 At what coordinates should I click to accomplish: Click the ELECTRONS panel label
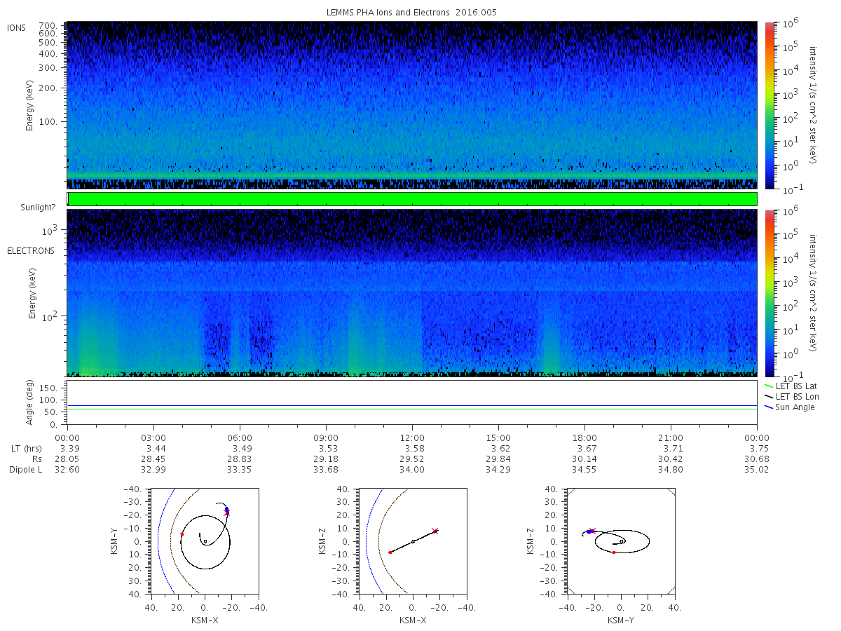tap(30, 250)
